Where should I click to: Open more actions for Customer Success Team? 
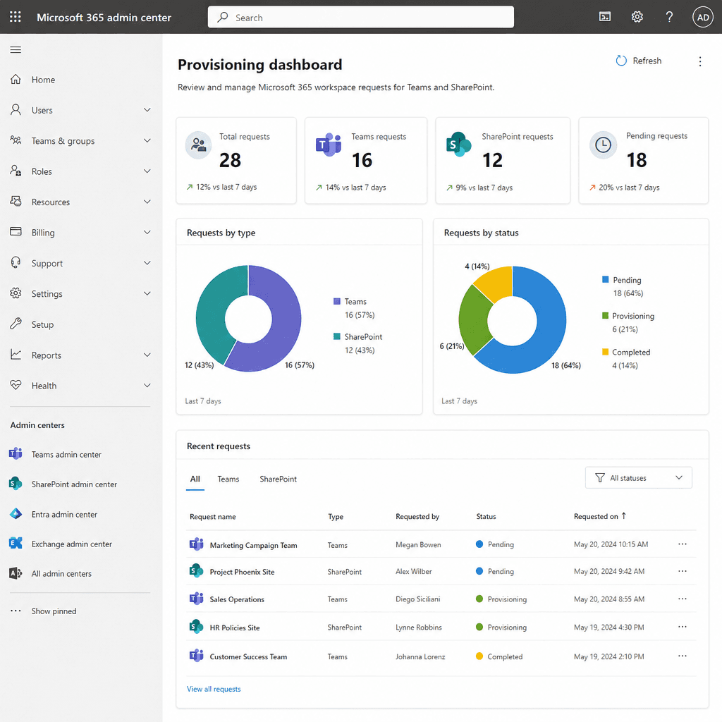click(683, 656)
